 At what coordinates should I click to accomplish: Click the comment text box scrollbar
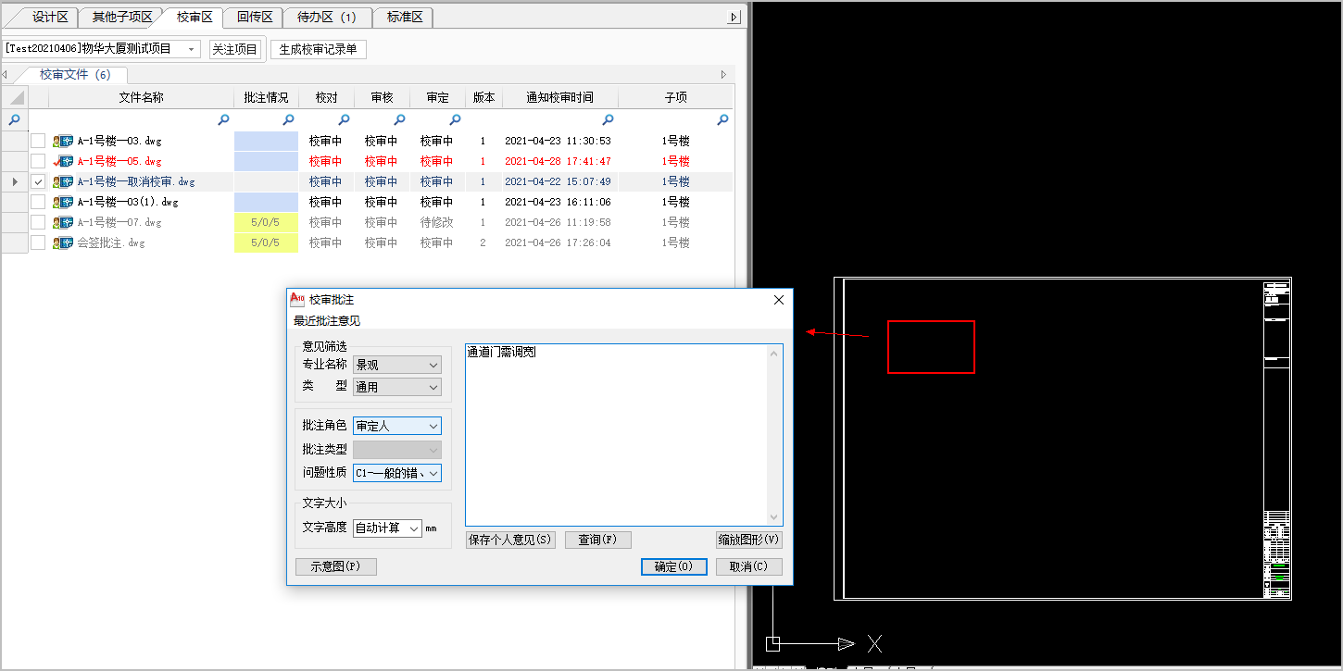tap(775, 435)
